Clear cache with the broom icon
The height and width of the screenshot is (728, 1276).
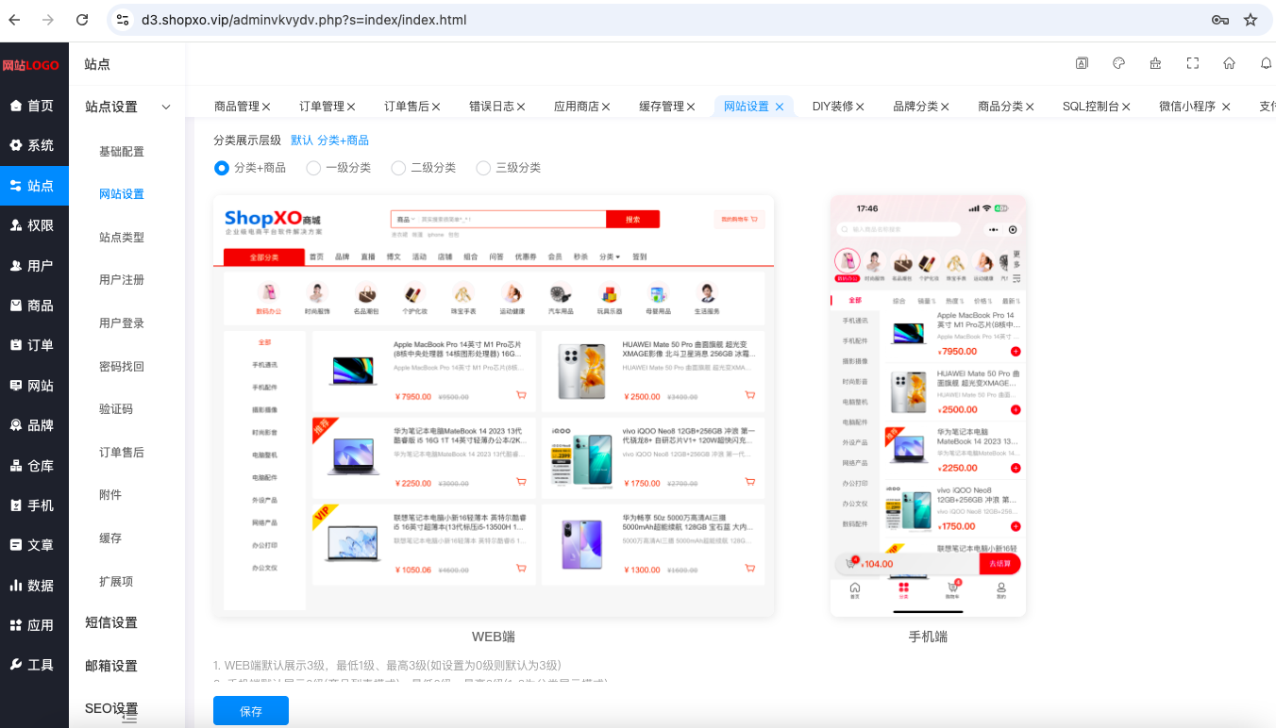coord(1155,63)
